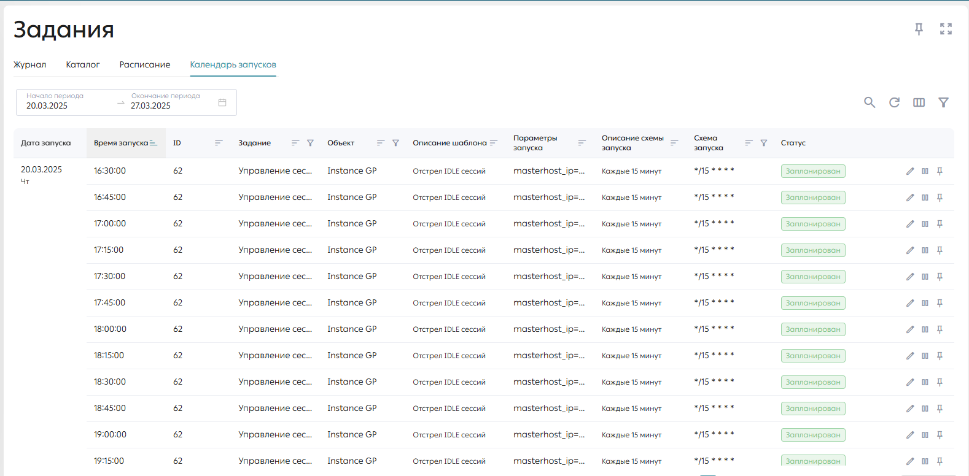
Task: Pause the 17:45:00 launch row
Action: [x=925, y=303]
